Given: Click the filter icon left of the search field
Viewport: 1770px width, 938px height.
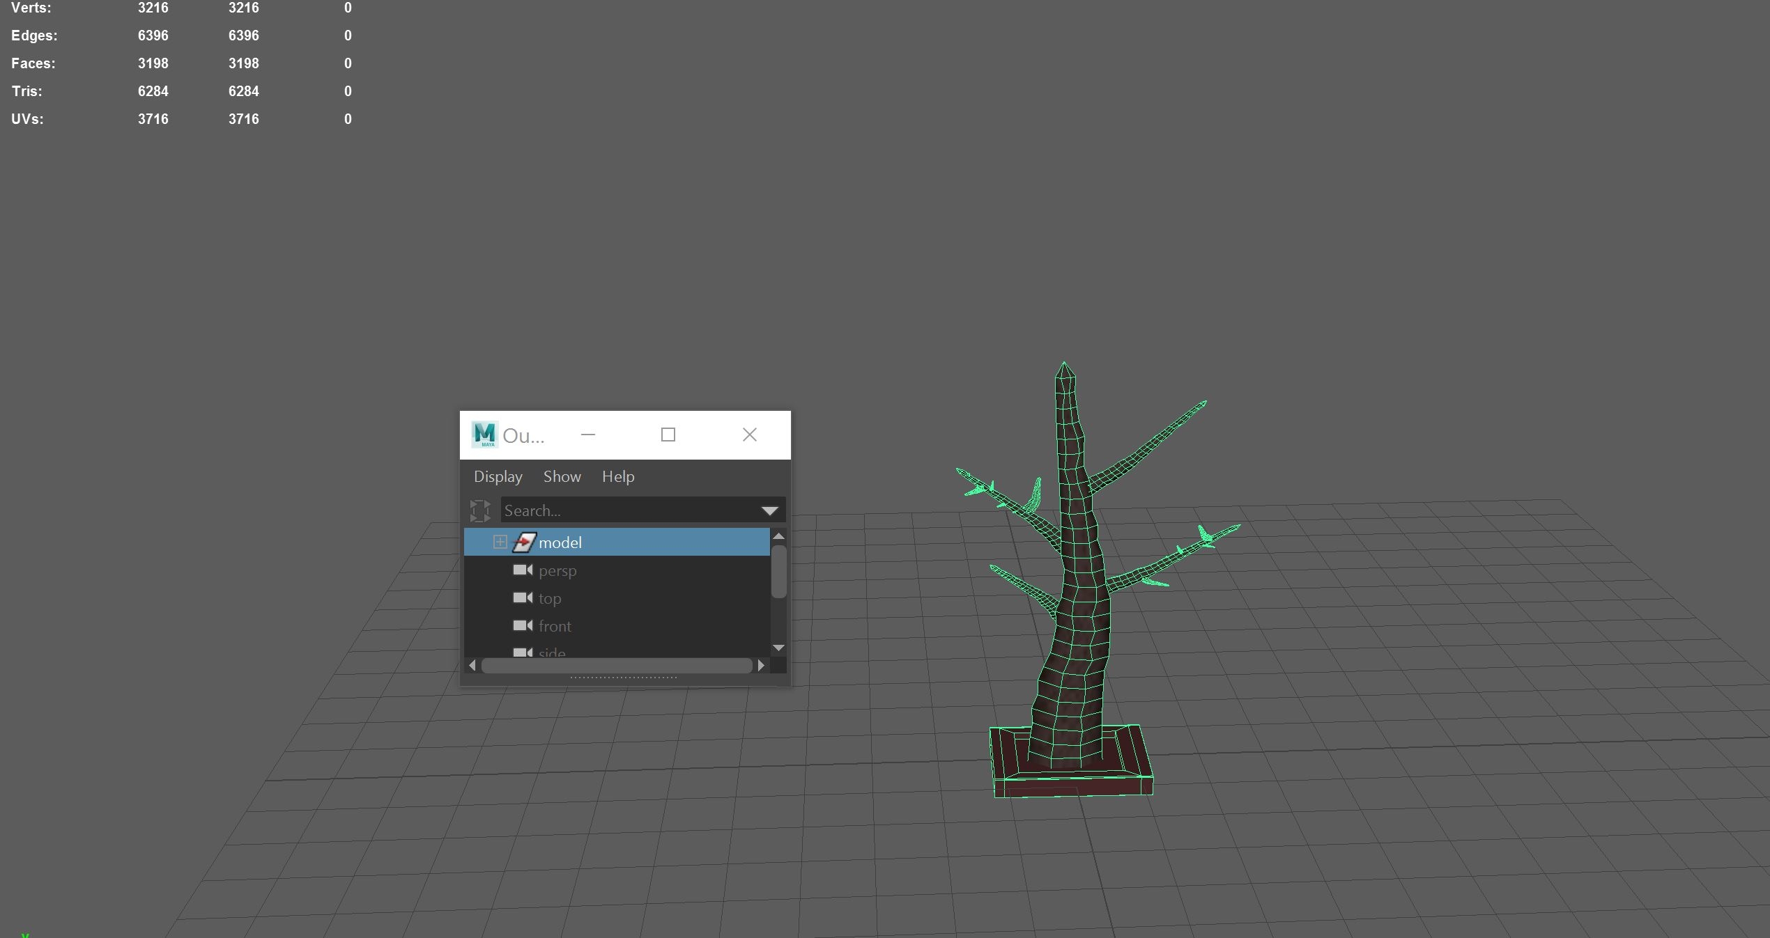Looking at the screenshot, I should (479, 510).
